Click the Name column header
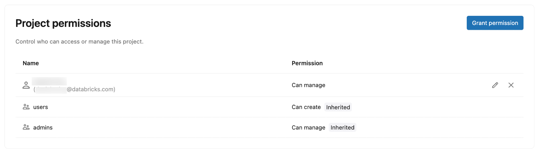Image resolution: width=538 pixels, height=152 pixels. click(31, 63)
